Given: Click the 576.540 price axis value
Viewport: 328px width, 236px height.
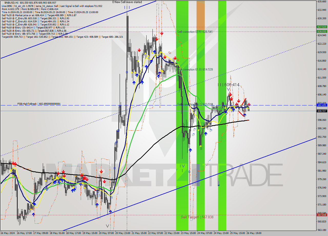Looking at the screenshot, I should (x=322, y=188).
